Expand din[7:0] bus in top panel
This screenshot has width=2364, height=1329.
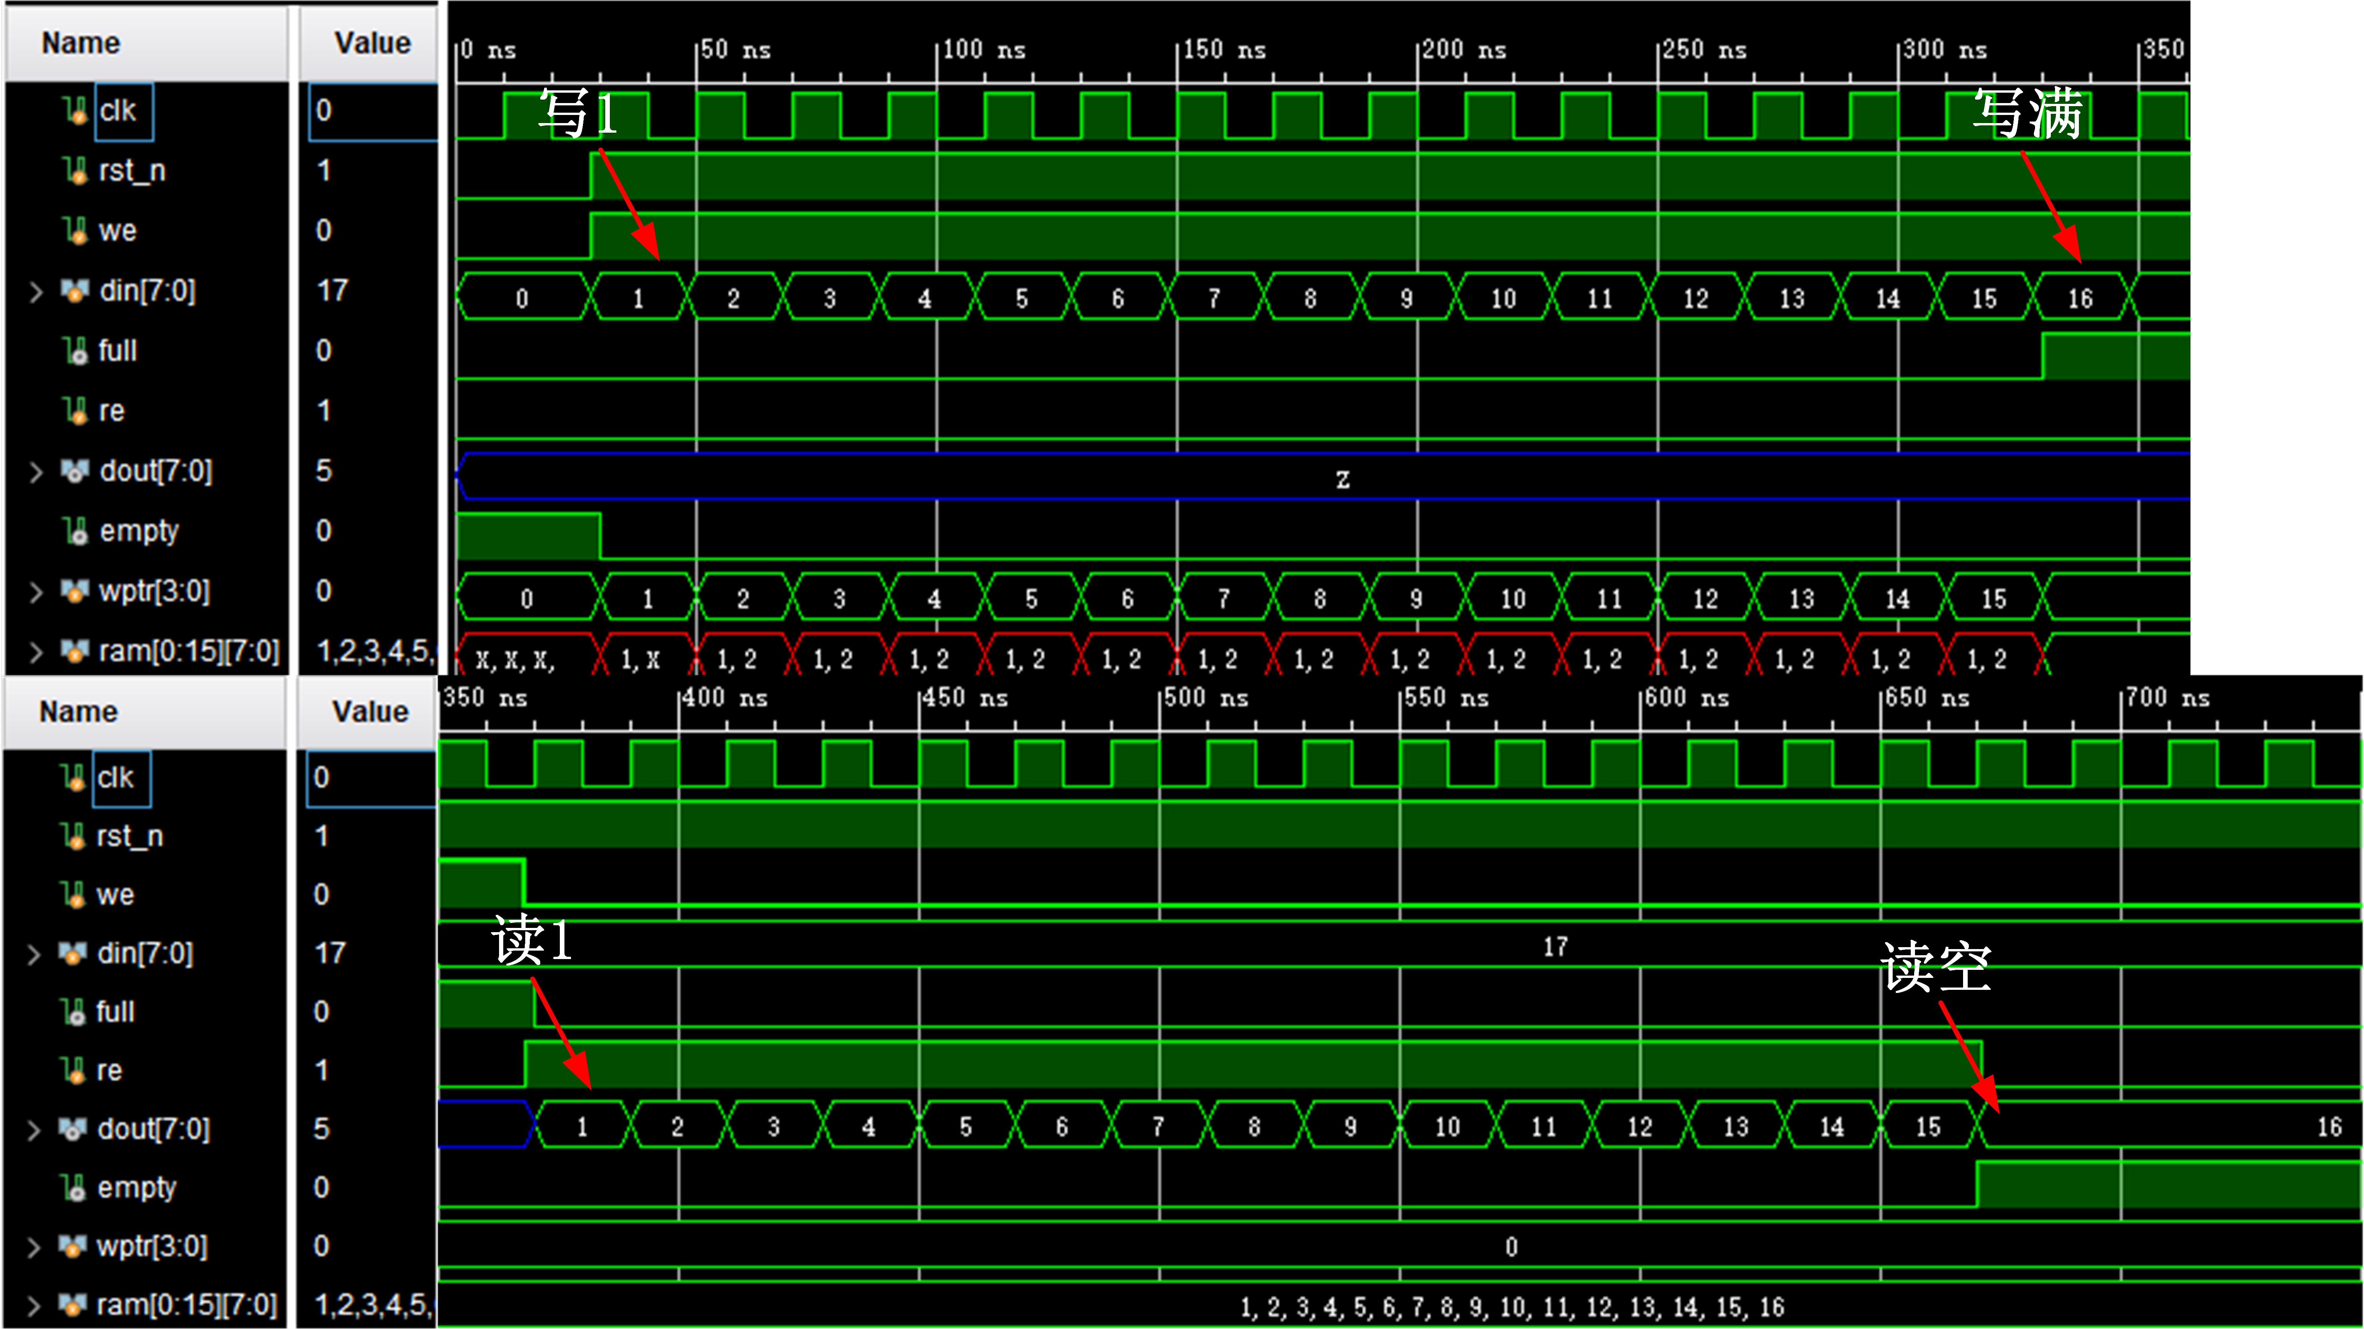[x=36, y=291]
